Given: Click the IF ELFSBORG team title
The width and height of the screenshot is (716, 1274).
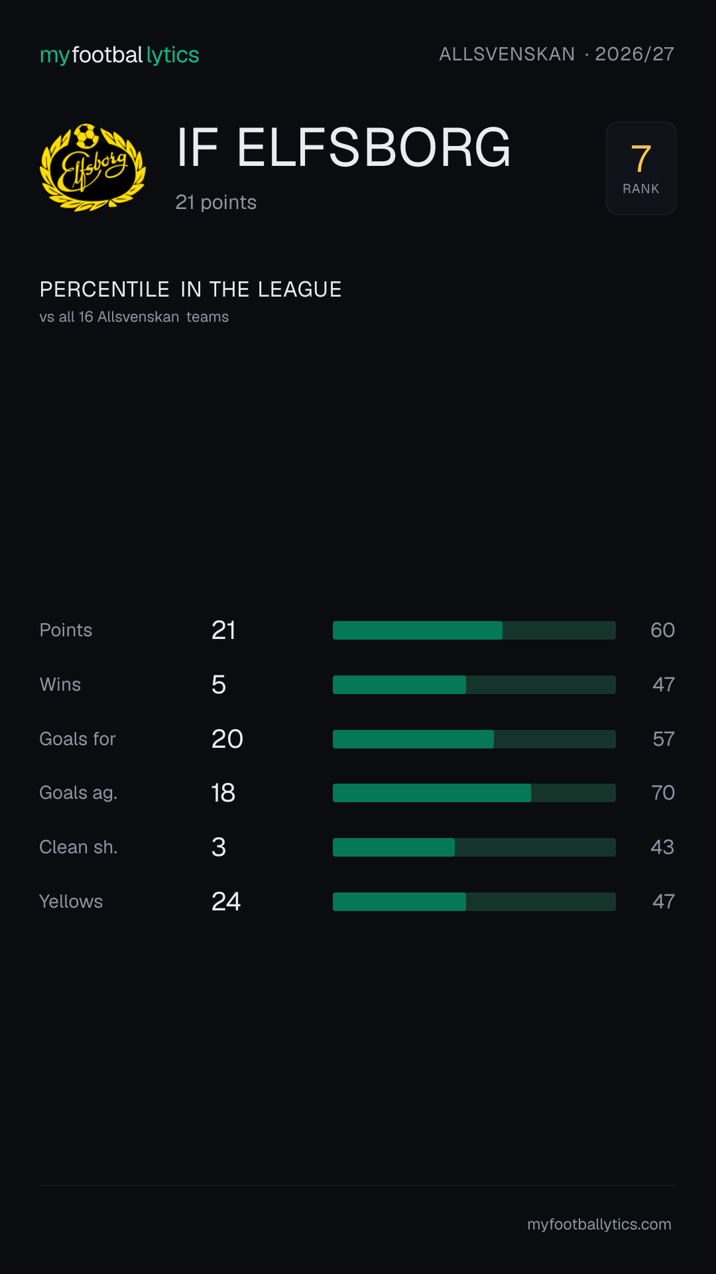Looking at the screenshot, I should [343, 147].
